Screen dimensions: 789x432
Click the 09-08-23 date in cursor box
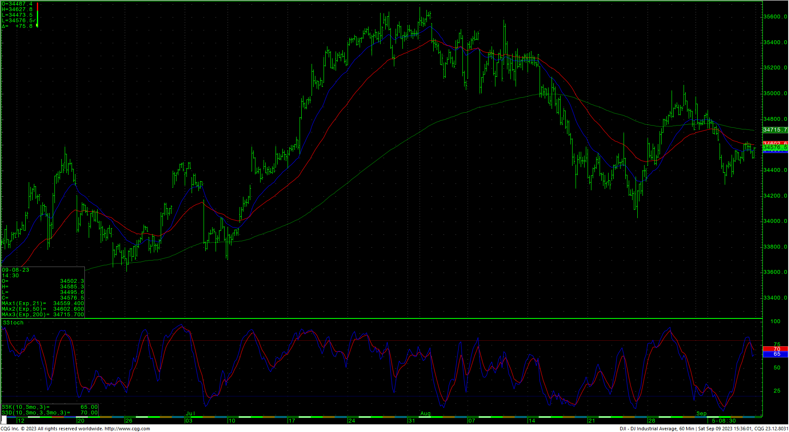click(15, 270)
